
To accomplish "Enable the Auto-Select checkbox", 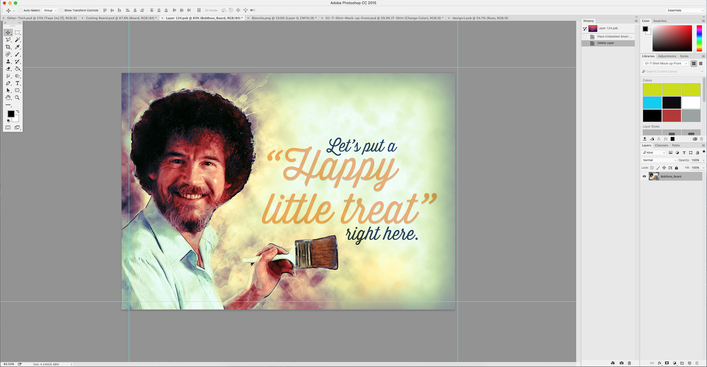I will point(21,10).
